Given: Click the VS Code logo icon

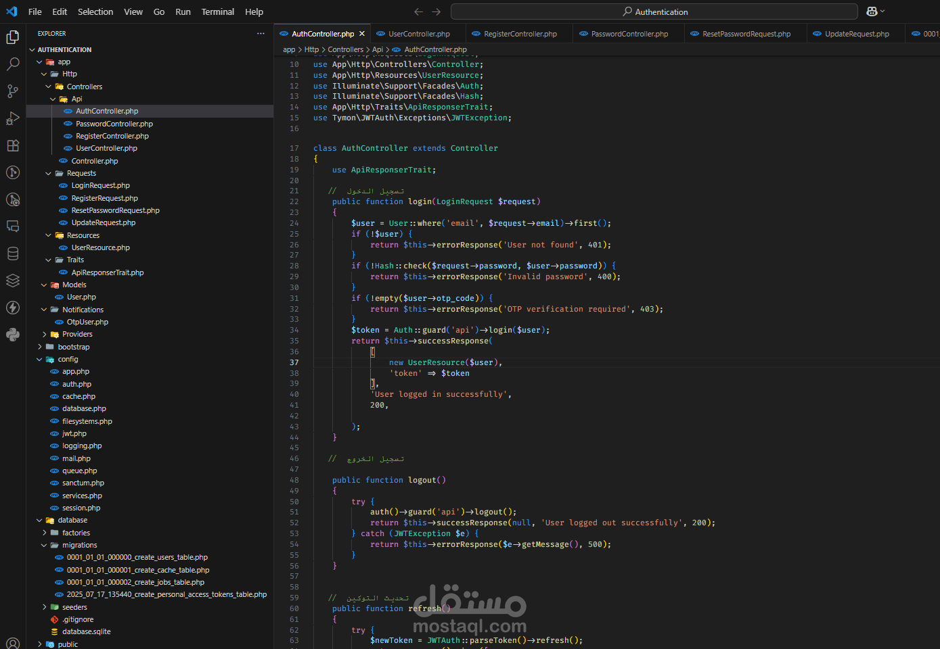Looking at the screenshot, I should (12, 11).
